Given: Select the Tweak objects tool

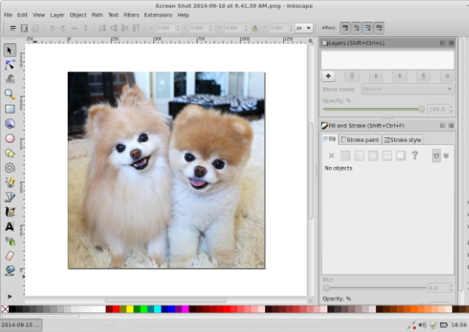Looking at the screenshot, I should [x=10, y=79].
